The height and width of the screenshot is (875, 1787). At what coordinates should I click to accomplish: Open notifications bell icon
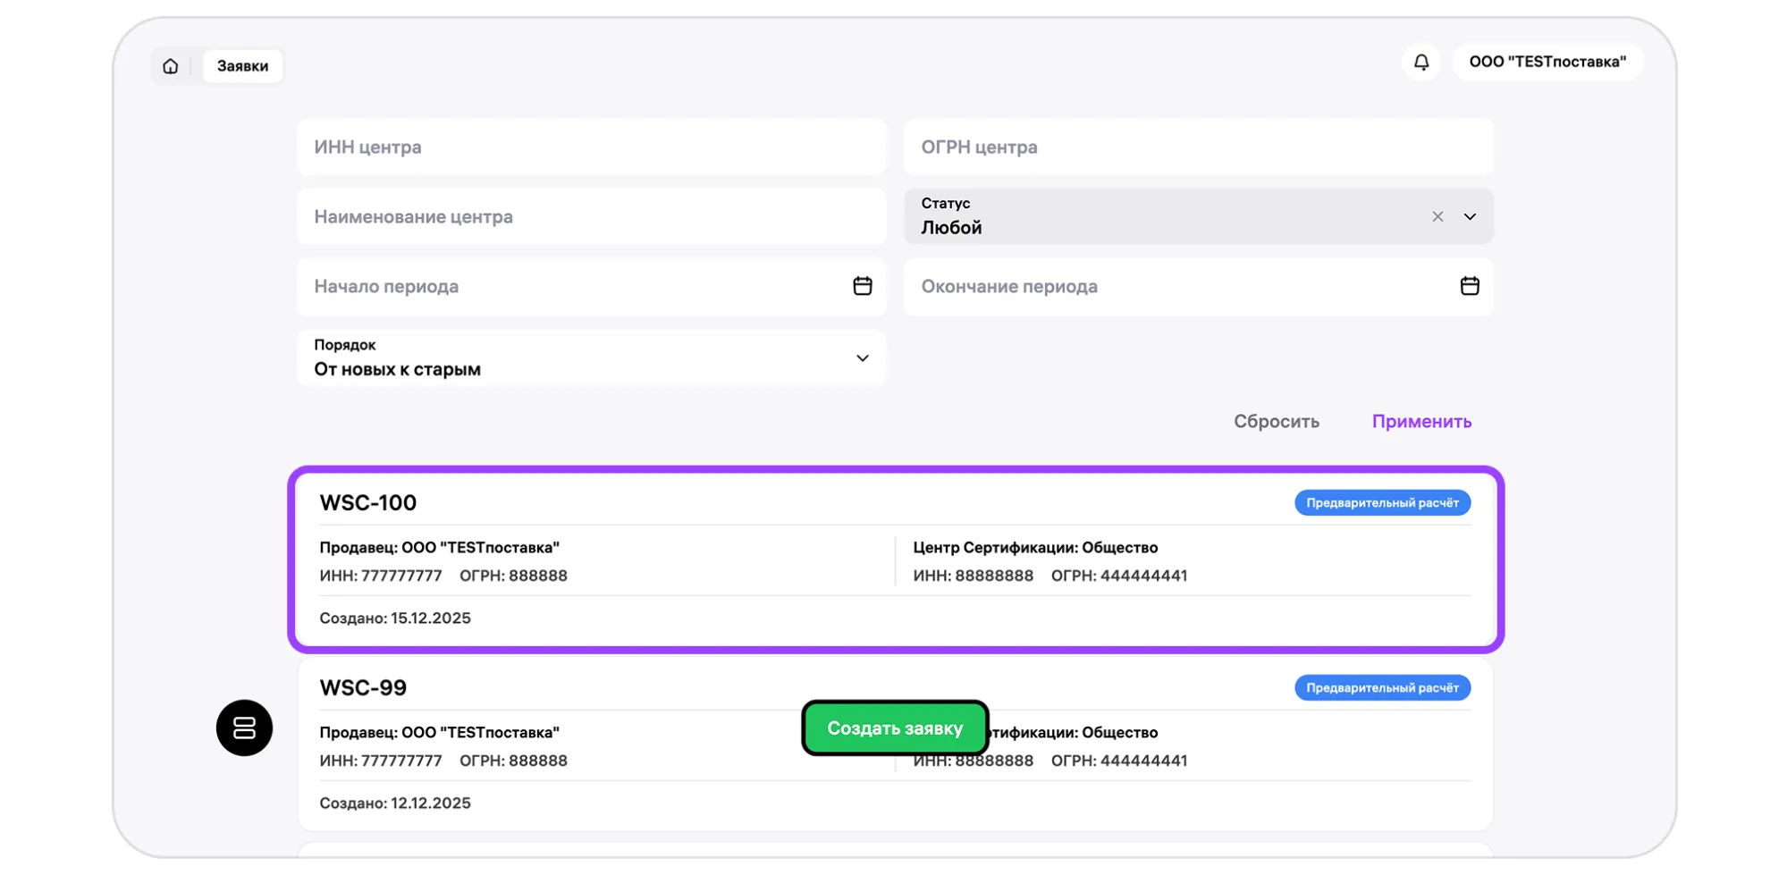[1420, 63]
